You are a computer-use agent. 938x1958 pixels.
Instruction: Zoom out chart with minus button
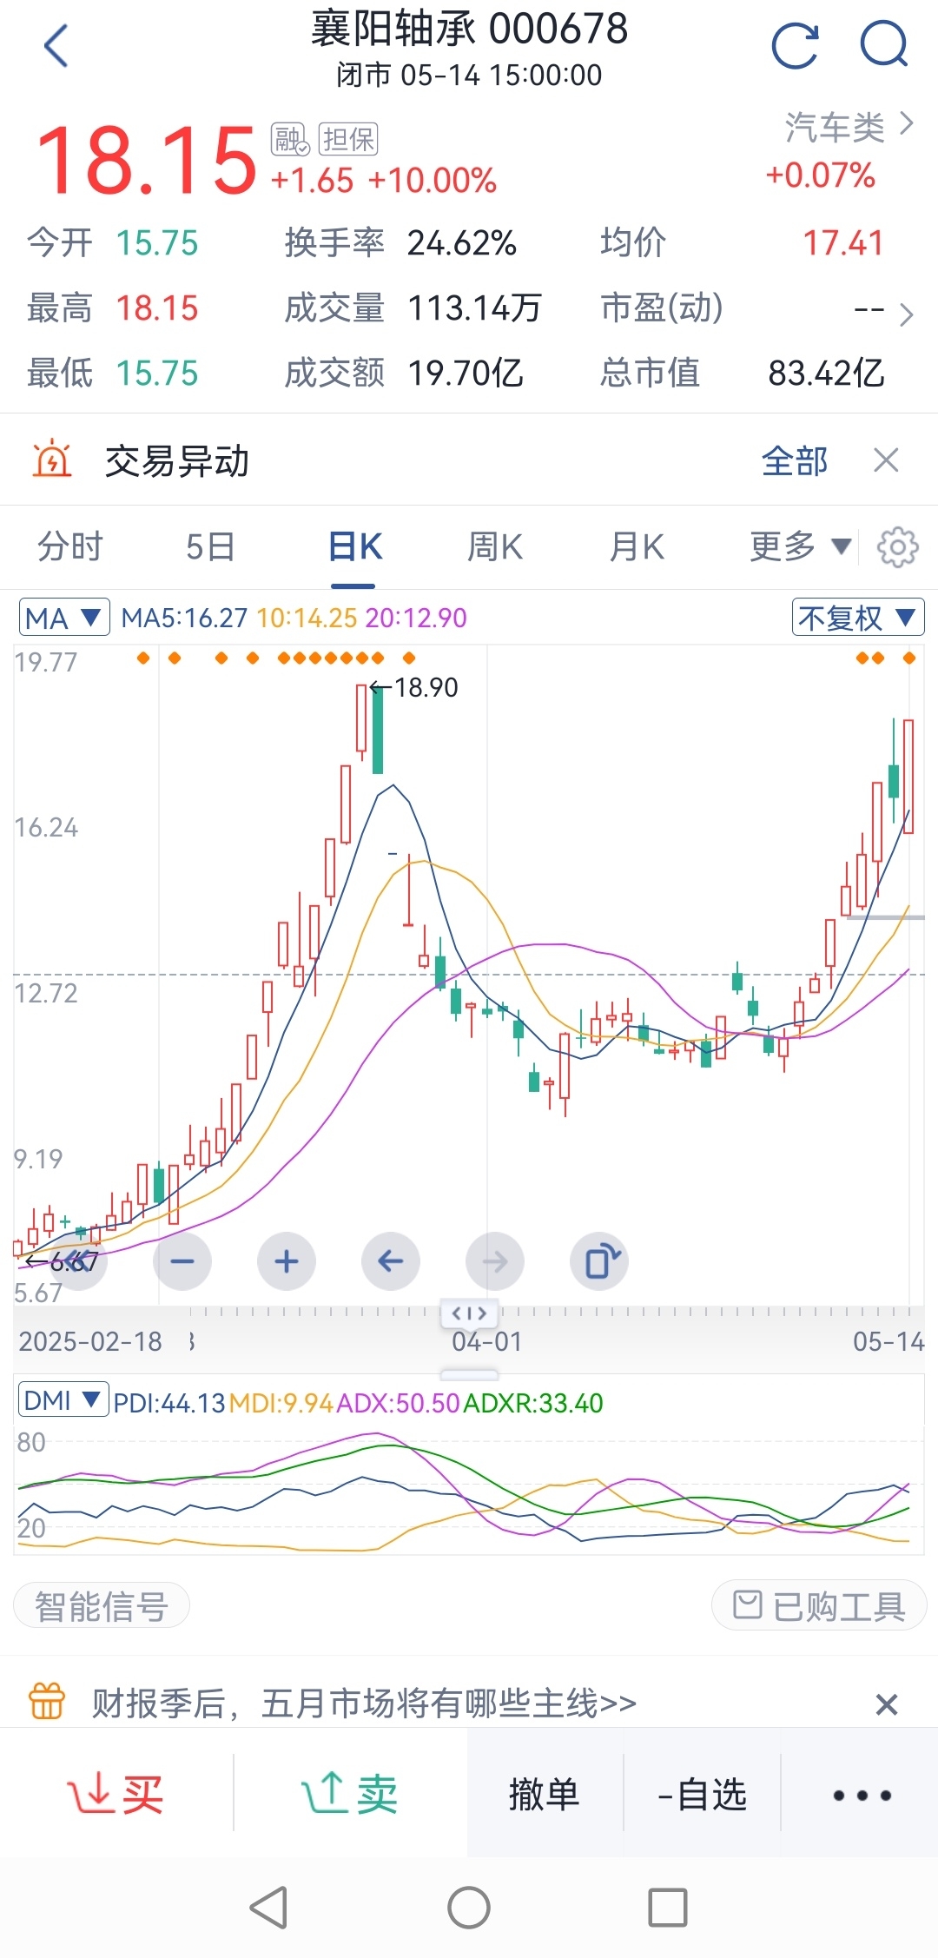(182, 1261)
